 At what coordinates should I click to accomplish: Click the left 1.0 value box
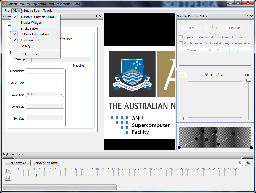tap(183, 75)
